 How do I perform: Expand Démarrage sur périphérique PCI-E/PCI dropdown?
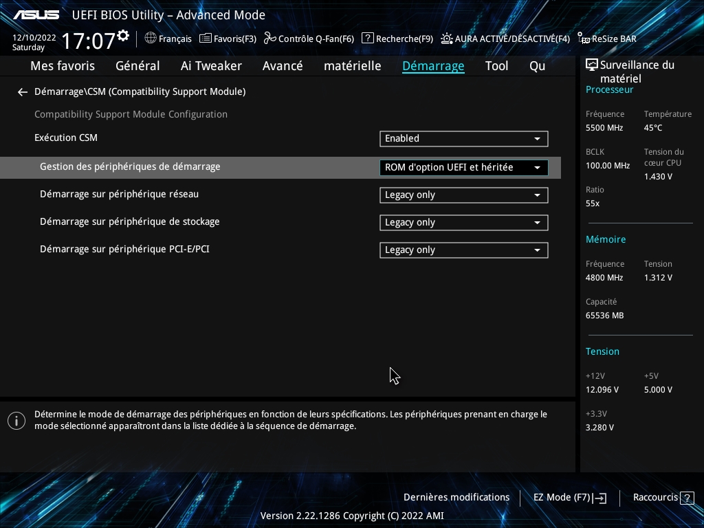tap(464, 250)
